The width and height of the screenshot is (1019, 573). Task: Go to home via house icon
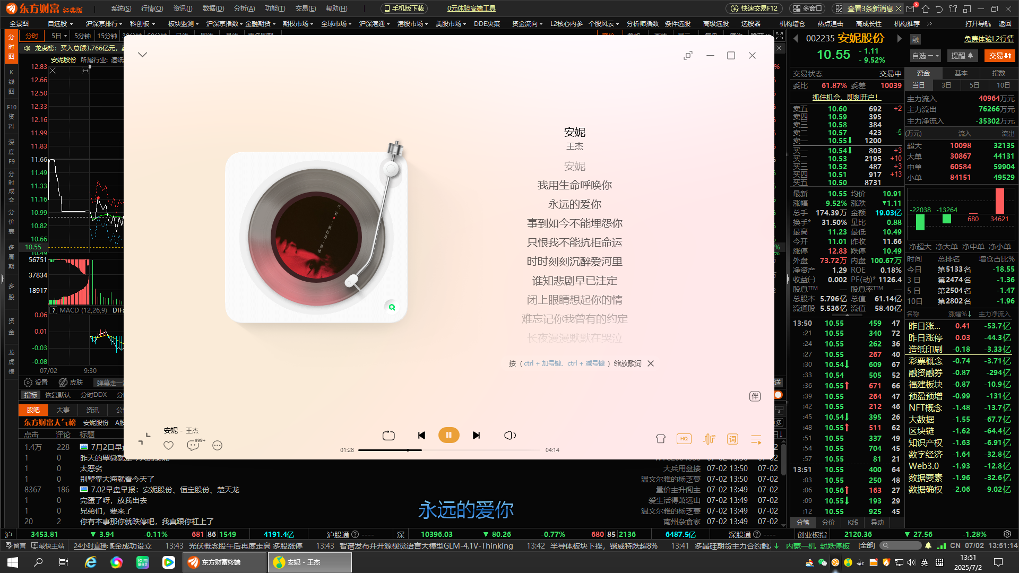(926, 8)
